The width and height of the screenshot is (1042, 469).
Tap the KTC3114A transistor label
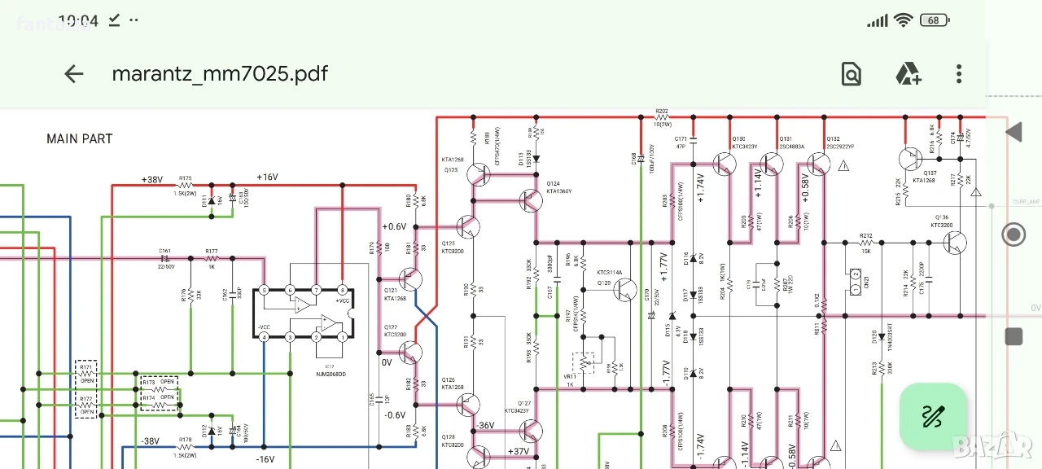pyautogui.click(x=608, y=273)
